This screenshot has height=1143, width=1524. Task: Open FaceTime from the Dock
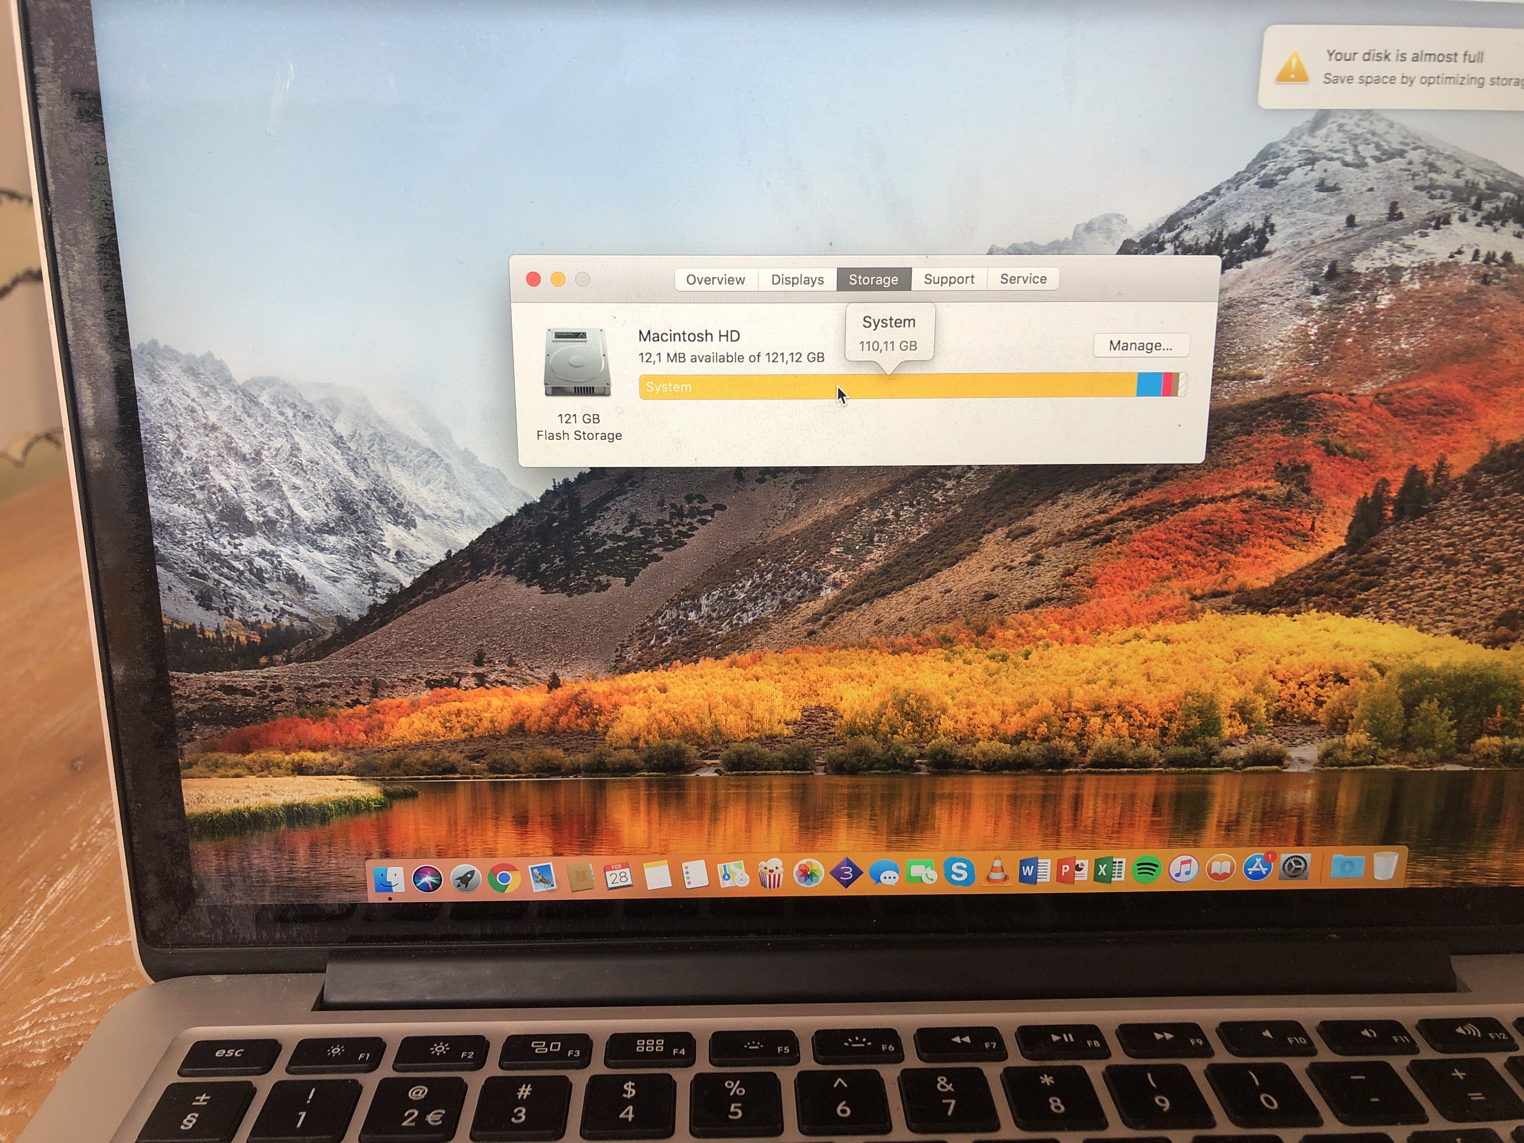[921, 873]
